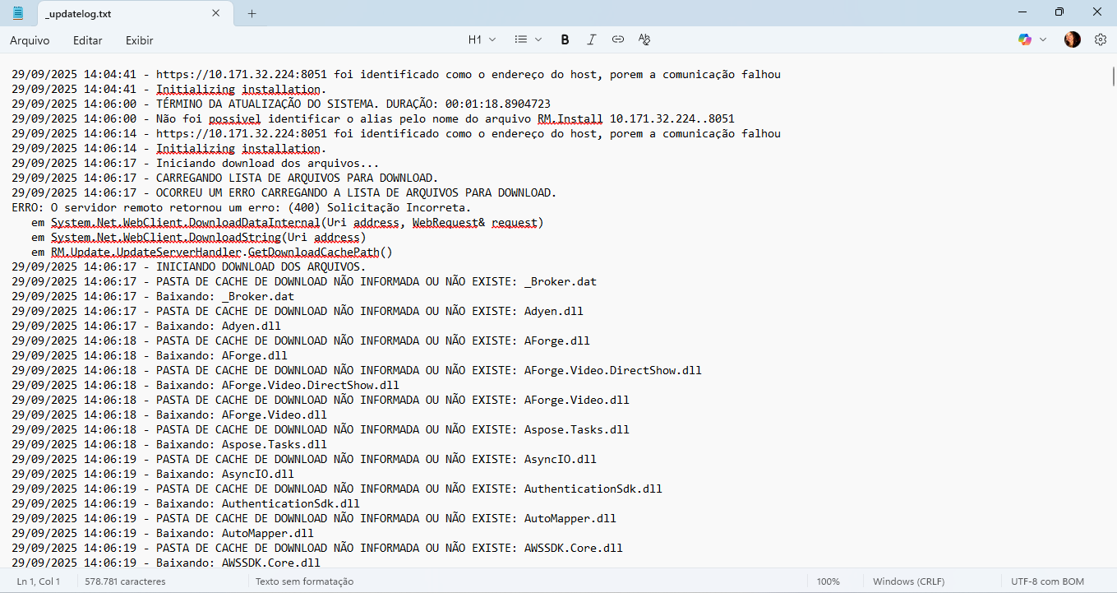The width and height of the screenshot is (1117, 593).
Task: Open the Arquivo menu
Action: tap(30, 39)
